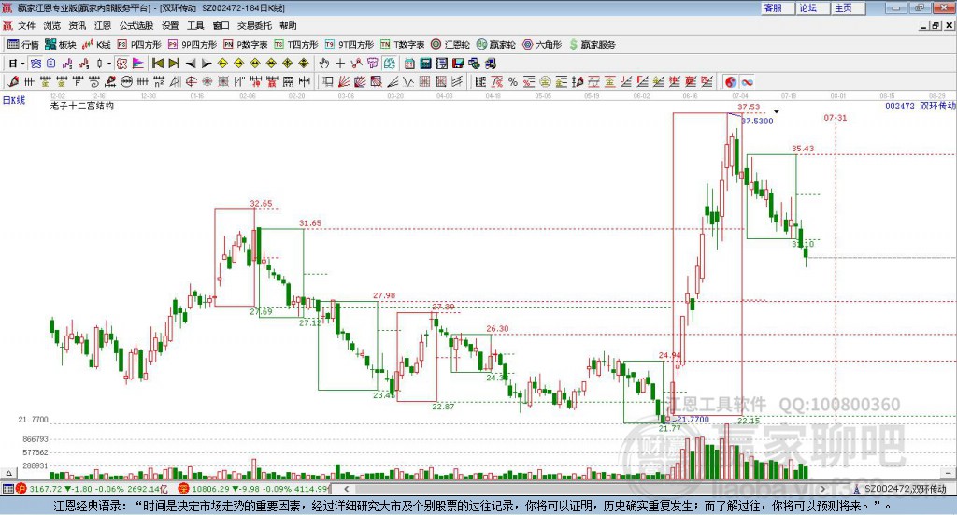Switch to K线 candlestick chart

coord(97,45)
